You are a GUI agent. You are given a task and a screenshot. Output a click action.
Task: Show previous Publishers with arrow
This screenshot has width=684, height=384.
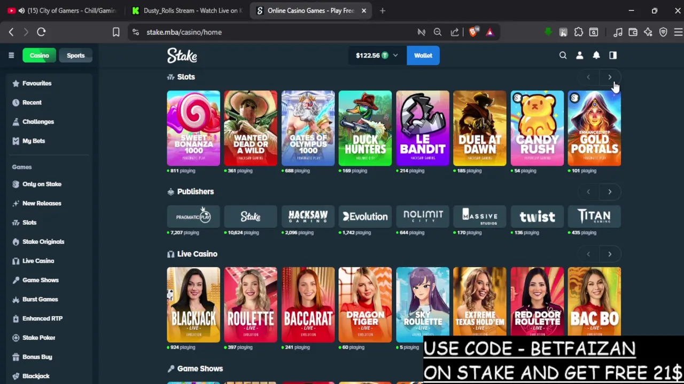[x=588, y=192]
